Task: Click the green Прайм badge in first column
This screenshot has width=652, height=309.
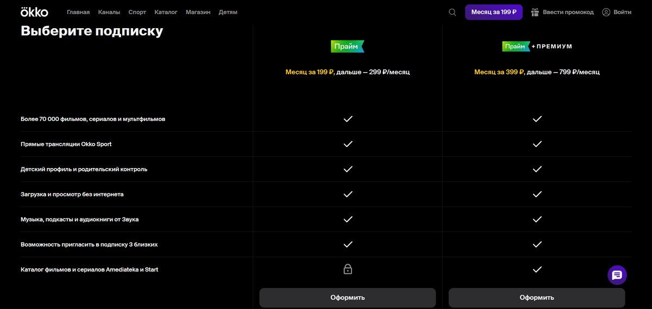Action: [347, 46]
